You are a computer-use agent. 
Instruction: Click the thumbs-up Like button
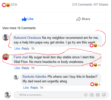tap(28, 19)
